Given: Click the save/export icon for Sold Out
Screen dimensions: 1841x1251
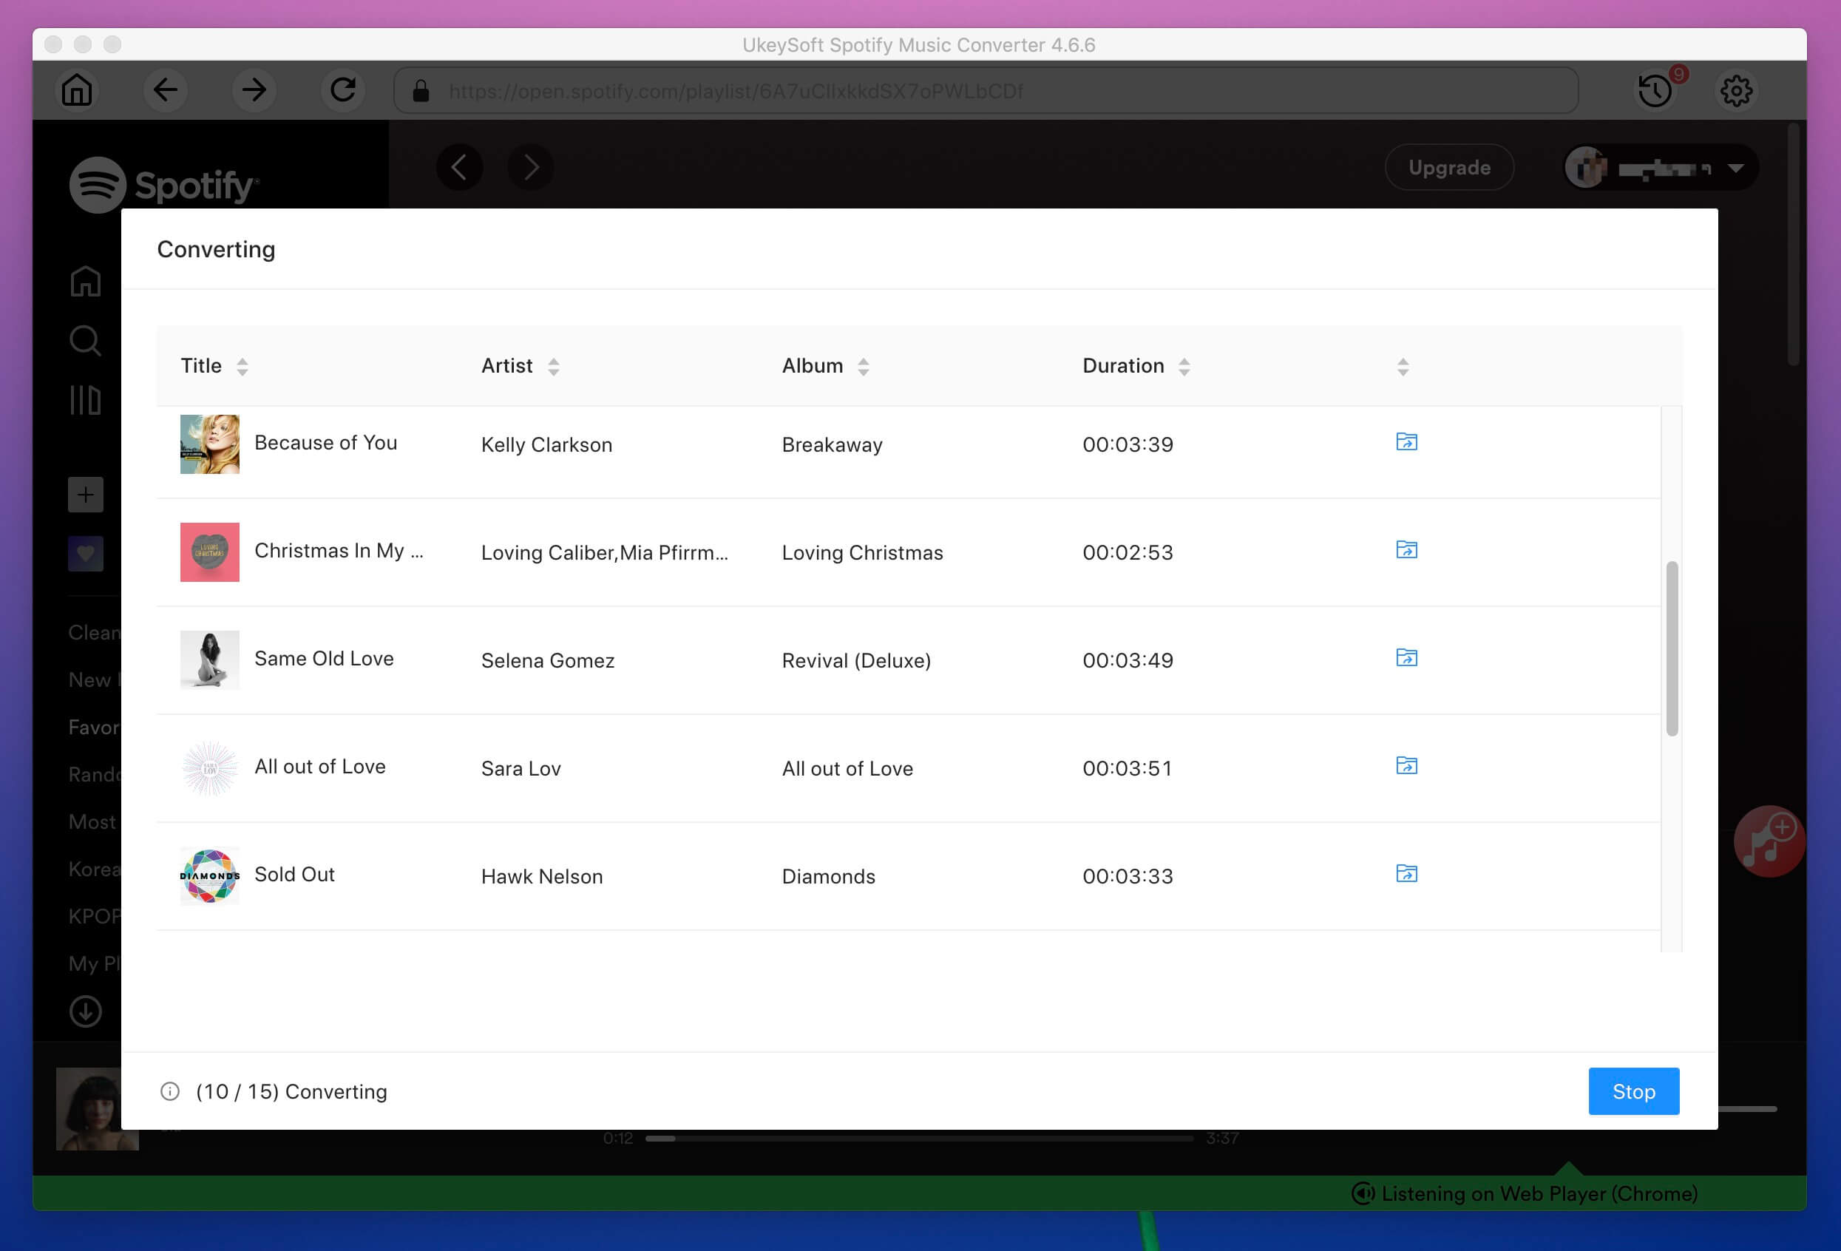Looking at the screenshot, I should [1407, 874].
